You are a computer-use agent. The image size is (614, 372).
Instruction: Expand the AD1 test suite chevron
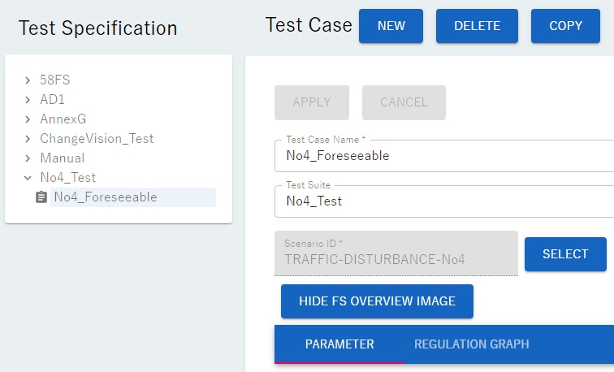28,100
